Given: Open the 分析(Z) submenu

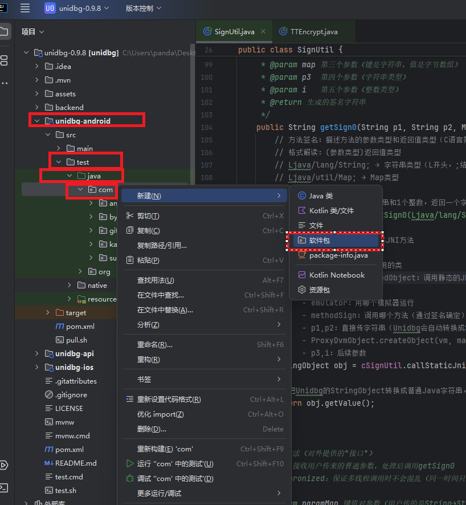Looking at the screenshot, I should [x=204, y=325].
